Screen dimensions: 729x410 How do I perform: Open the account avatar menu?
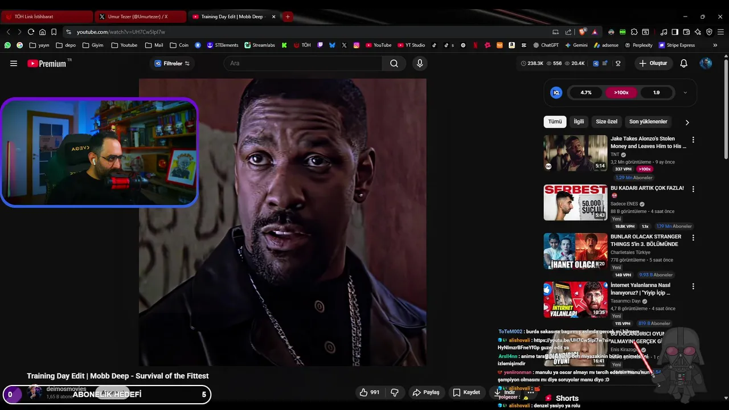706,63
